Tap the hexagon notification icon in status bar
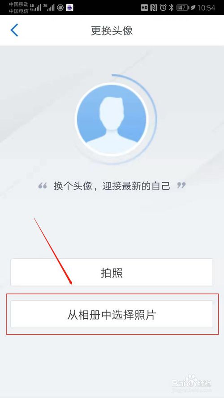The height and width of the screenshot is (398, 224). click(60, 8)
